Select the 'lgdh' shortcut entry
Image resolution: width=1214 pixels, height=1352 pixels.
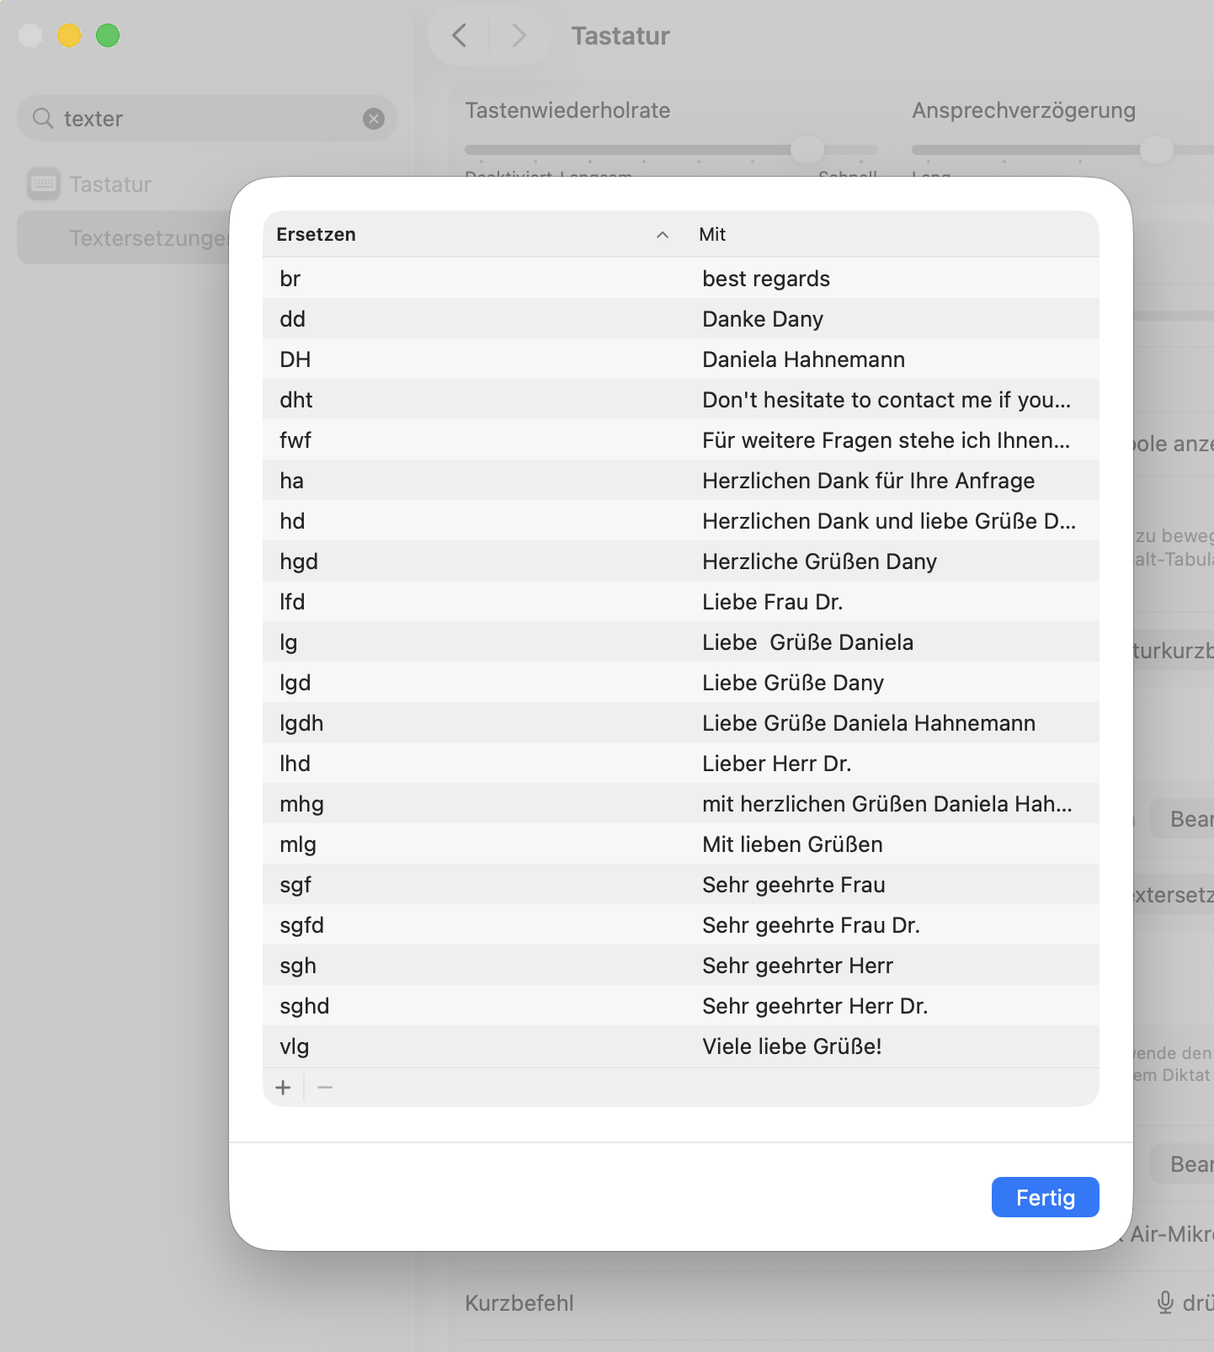301,723
